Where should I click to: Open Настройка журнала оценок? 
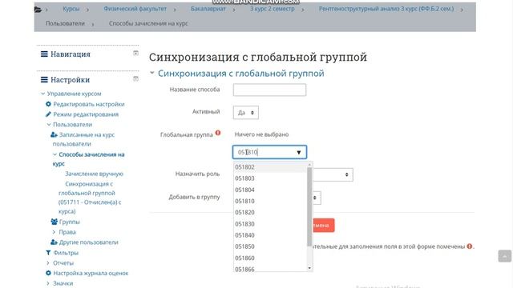point(91,273)
